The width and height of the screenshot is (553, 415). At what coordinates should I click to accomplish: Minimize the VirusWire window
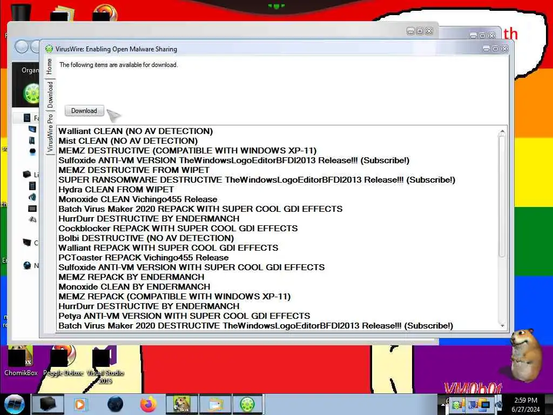pyautogui.click(x=487, y=49)
